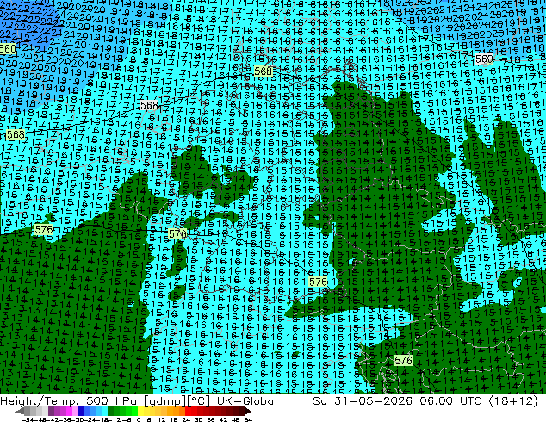This screenshot has width=546, height=422.
Task: Click the yellow swatch in the color legend
Action: (140, 411)
